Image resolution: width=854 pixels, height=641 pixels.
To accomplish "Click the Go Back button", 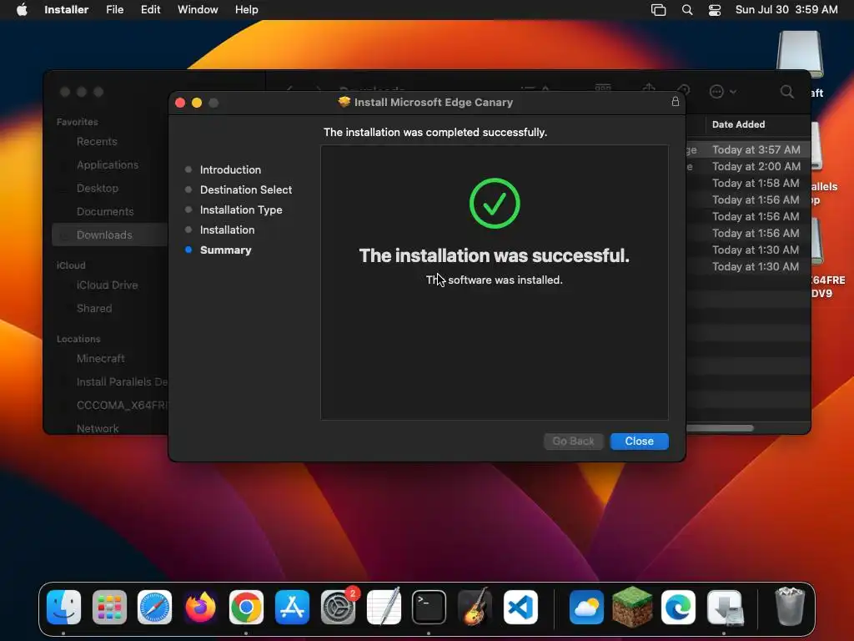I will pos(573,441).
